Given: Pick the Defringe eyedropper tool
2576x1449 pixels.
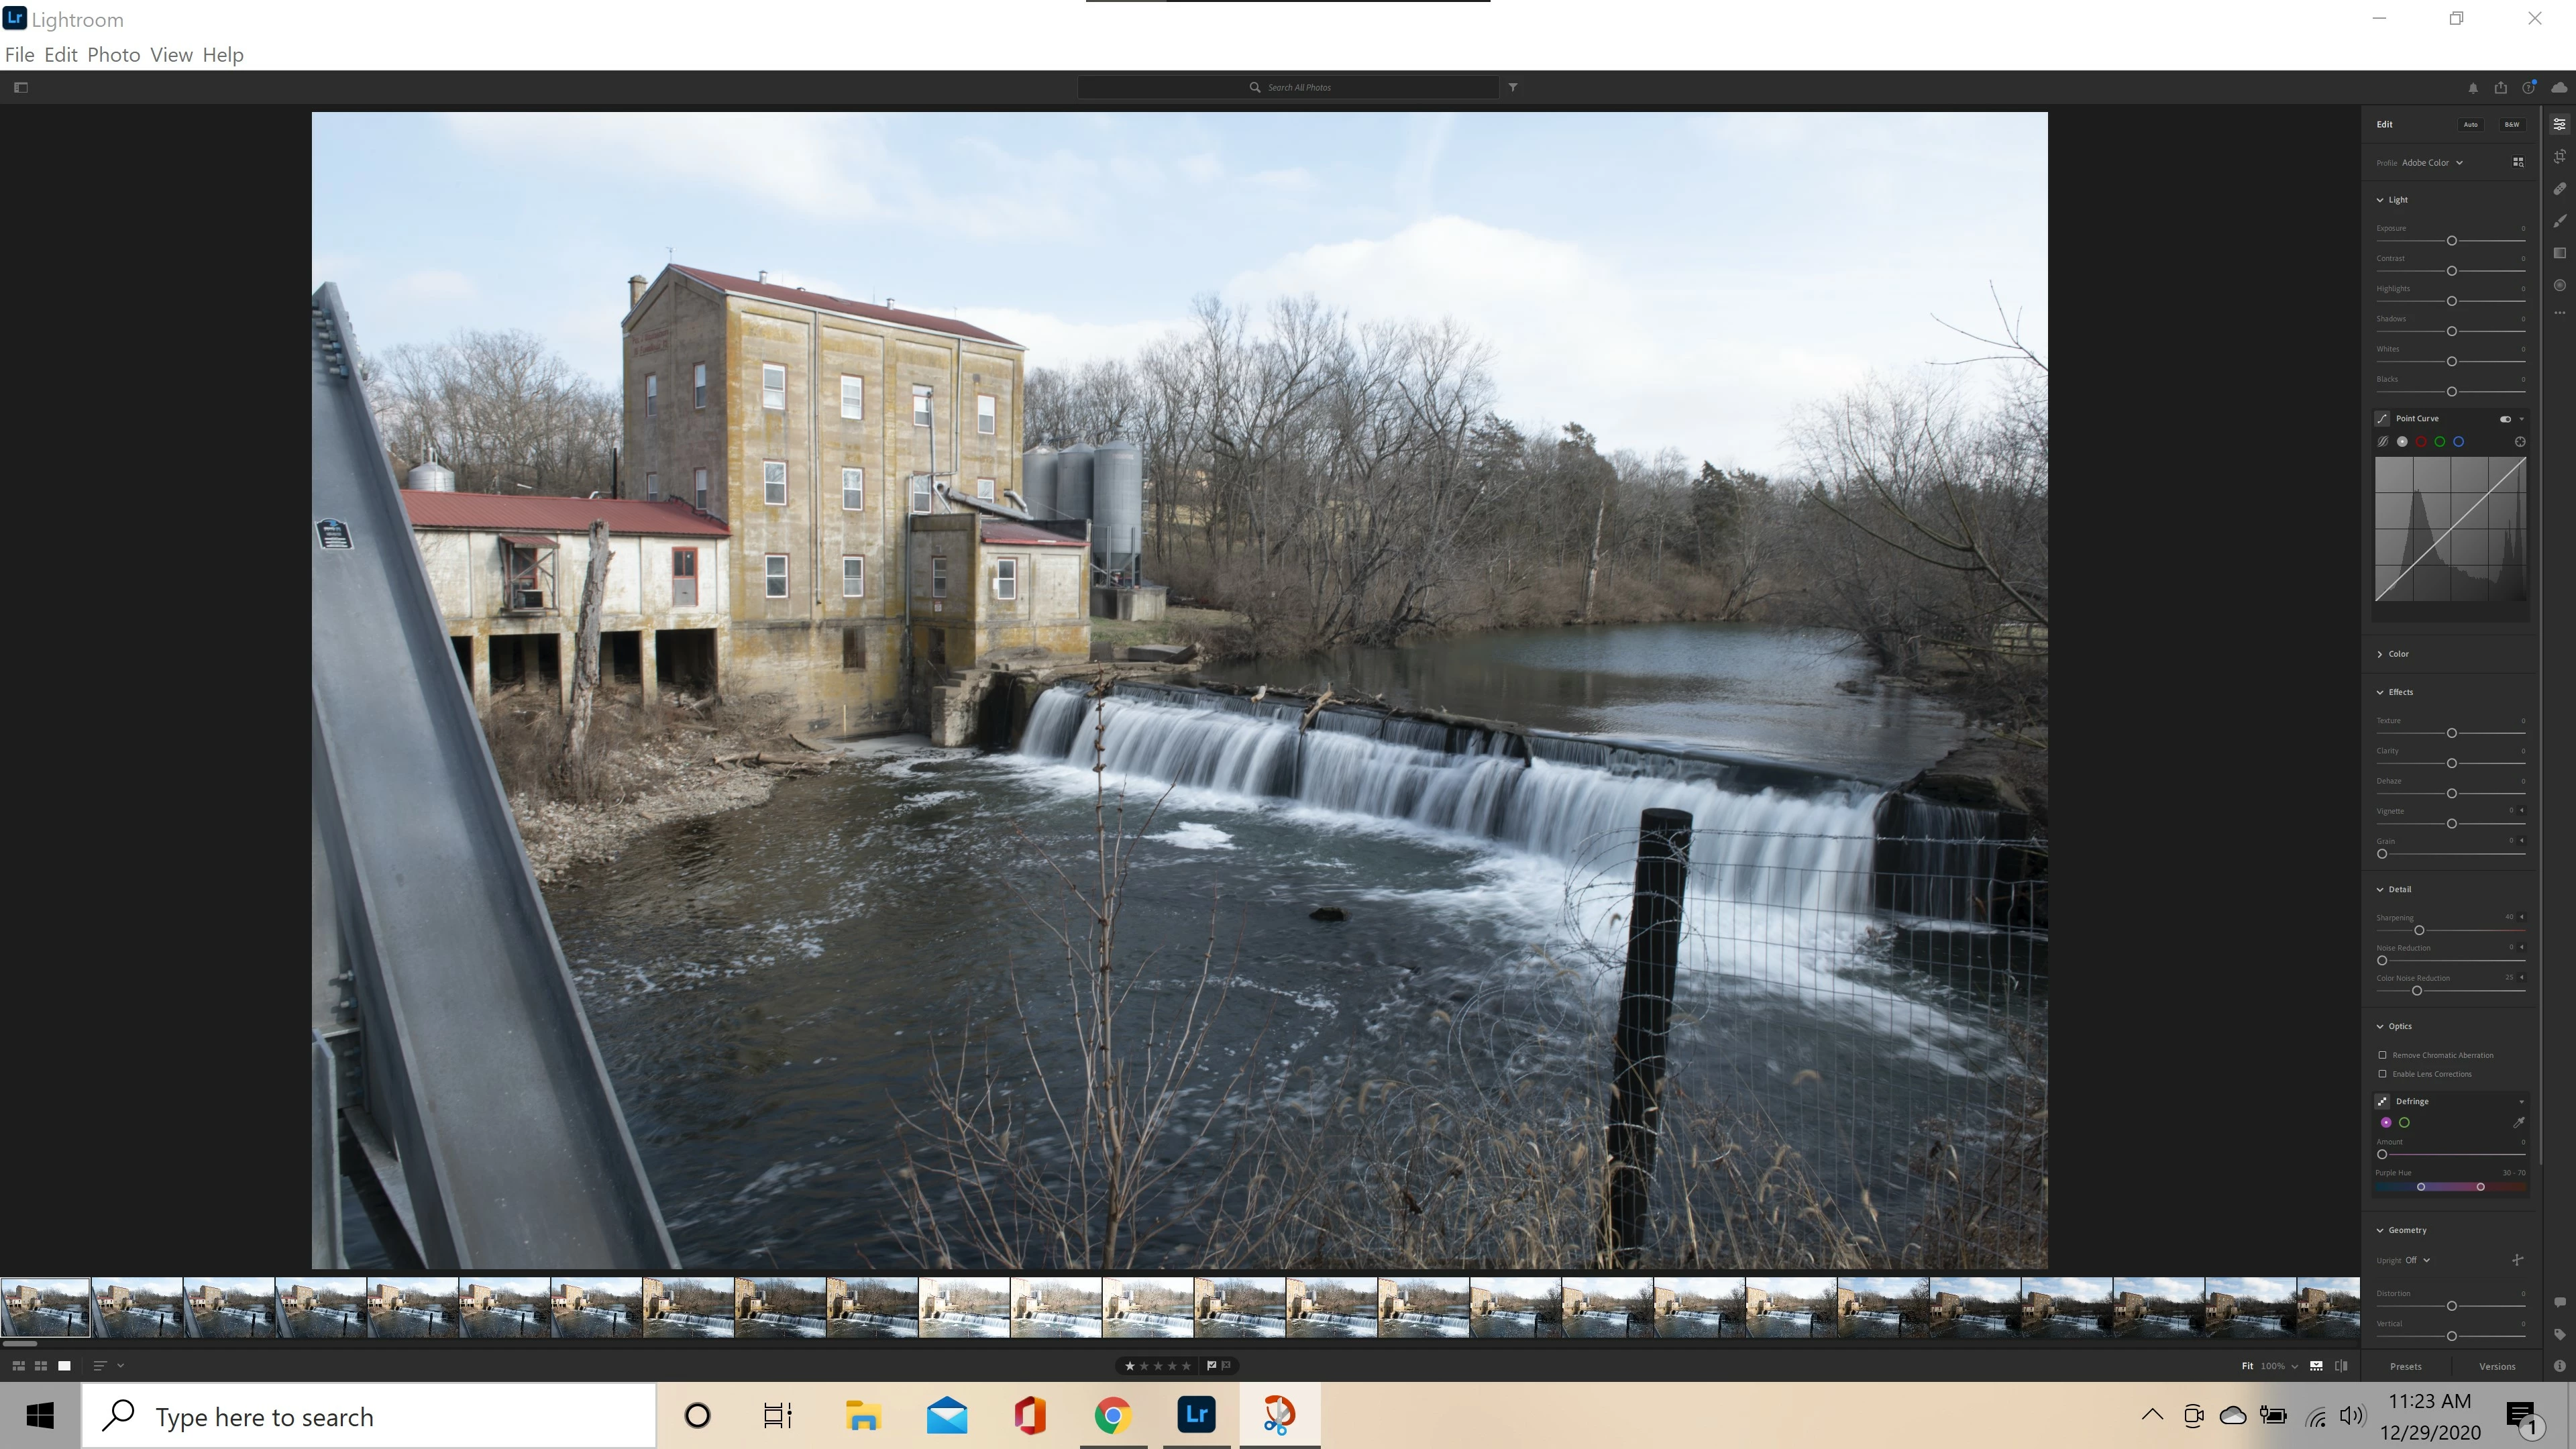Looking at the screenshot, I should (x=2518, y=1122).
